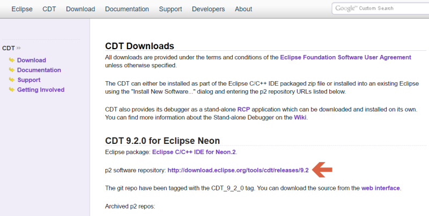Open the sidebar Support link
Screen dimensions: 429x216
(29, 80)
